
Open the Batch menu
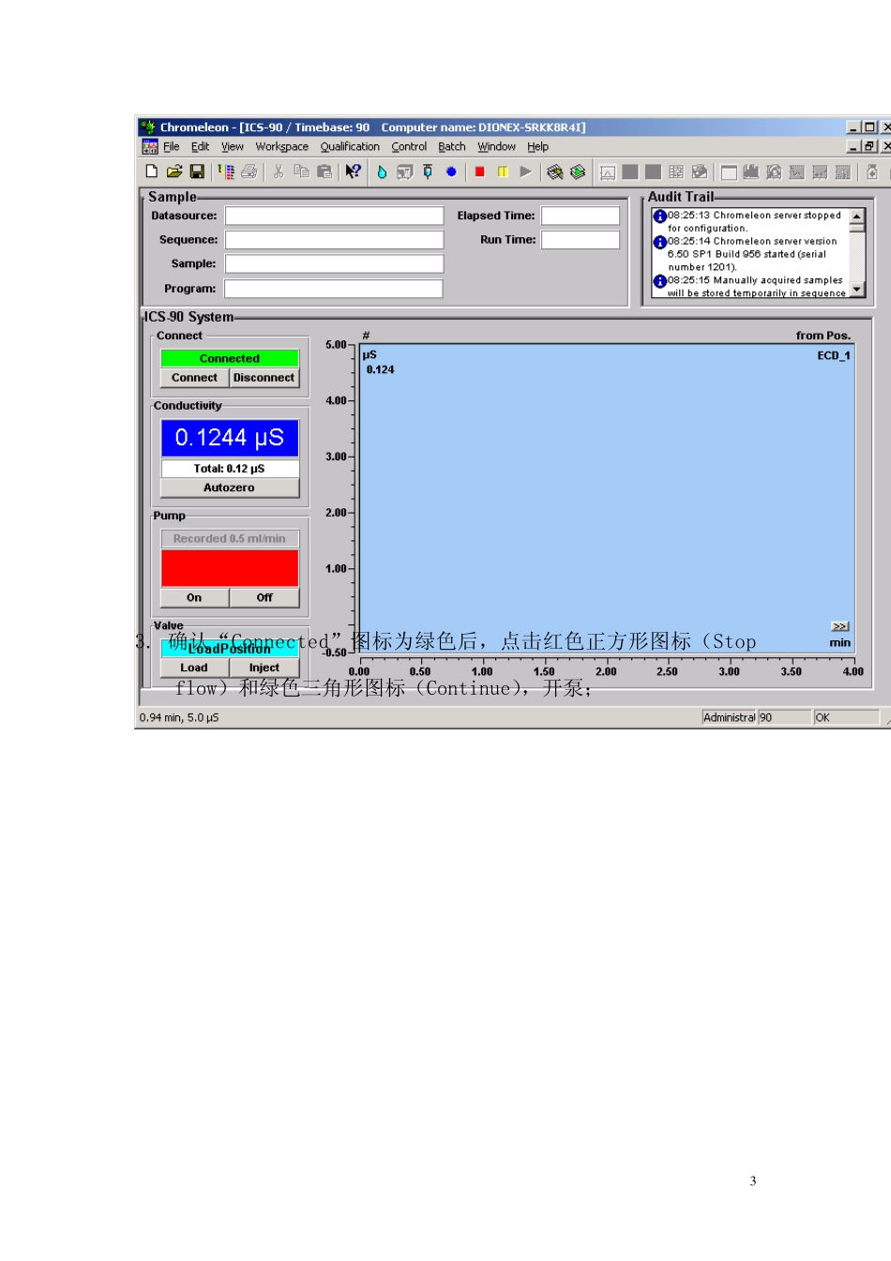[x=452, y=147]
